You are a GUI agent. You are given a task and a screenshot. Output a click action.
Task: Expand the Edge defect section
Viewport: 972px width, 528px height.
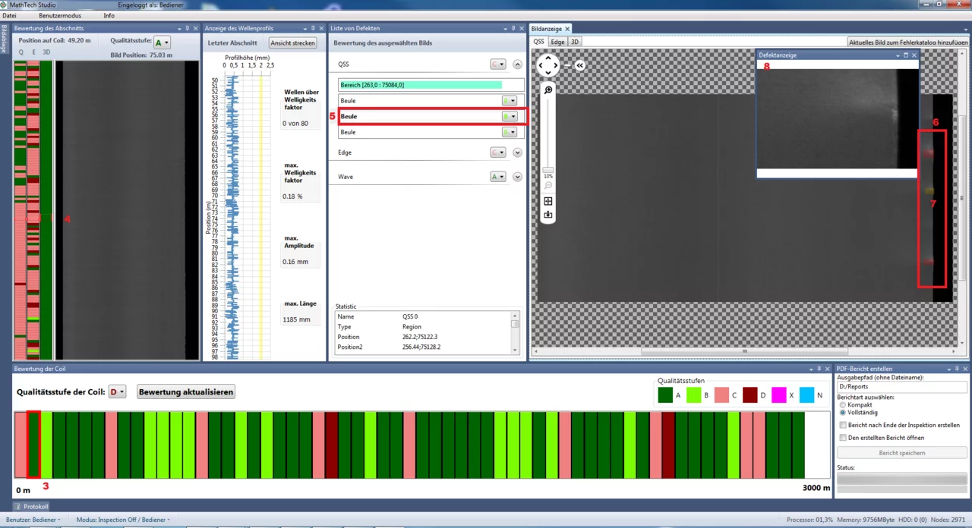point(518,152)
